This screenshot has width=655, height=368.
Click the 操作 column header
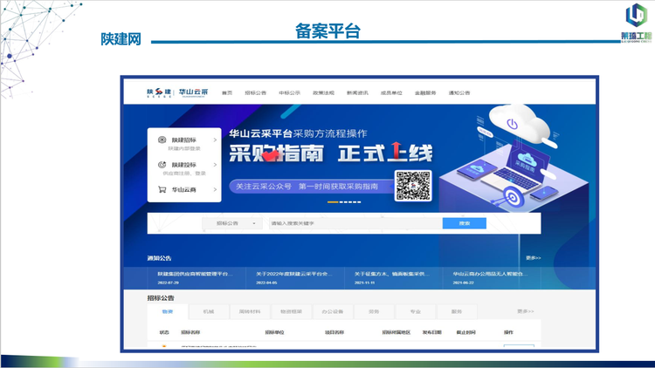508,332
